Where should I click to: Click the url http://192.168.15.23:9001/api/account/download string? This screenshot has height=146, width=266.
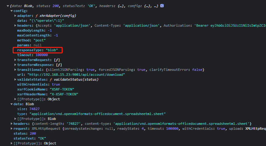76,75
